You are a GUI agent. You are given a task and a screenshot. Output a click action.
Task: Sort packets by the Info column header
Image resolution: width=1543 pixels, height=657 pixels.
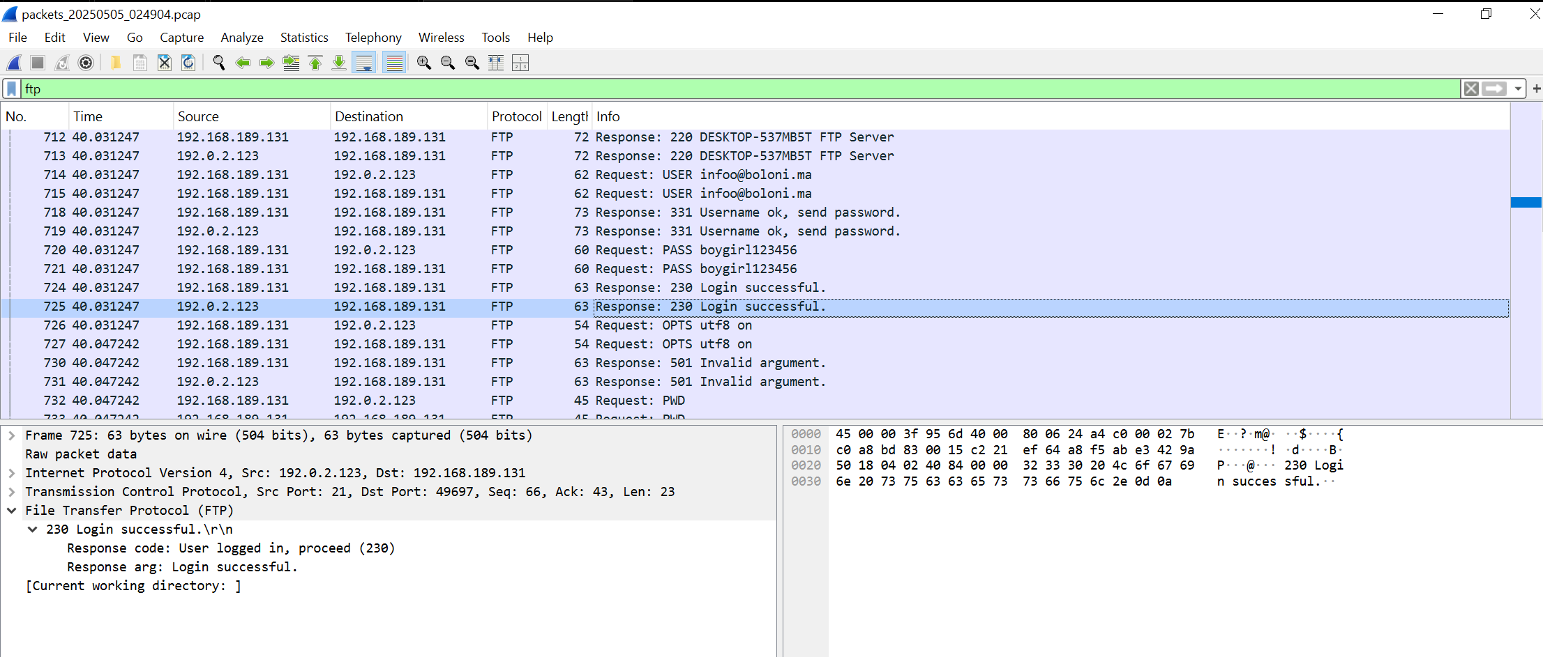point(1051,116)
